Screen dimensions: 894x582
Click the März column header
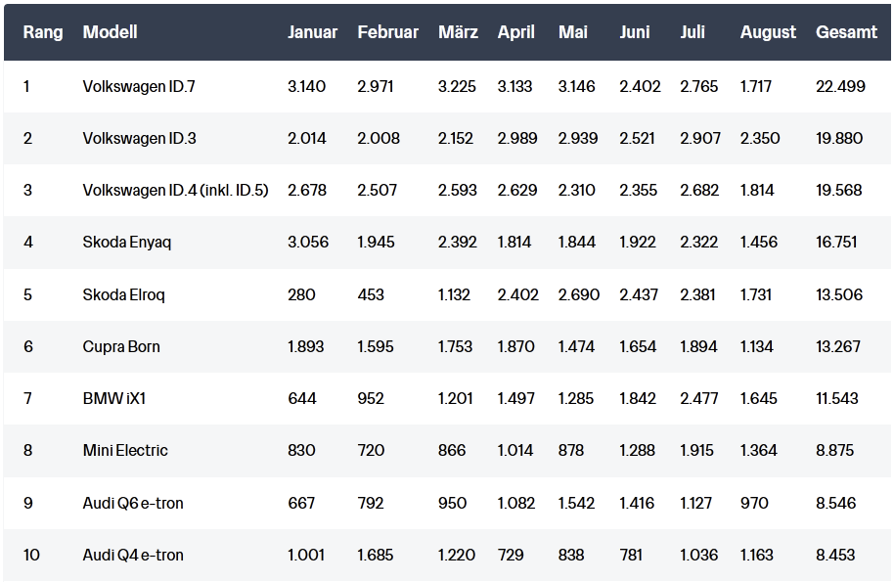(x=458, y=31)
